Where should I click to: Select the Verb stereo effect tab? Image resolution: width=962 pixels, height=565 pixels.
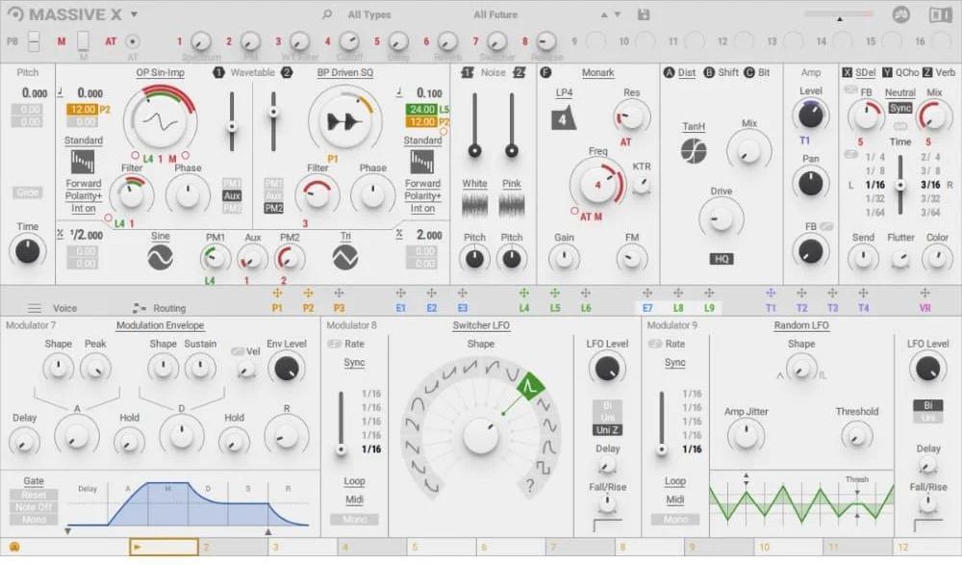point(945,72)
